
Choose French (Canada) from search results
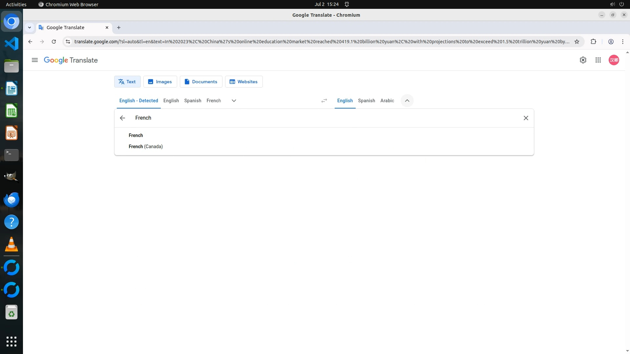pyautogui.click(x=146, y=147)
